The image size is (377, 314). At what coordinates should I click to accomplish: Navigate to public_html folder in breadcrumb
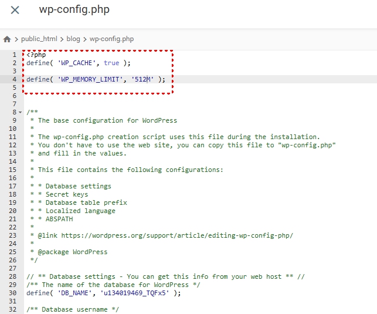pos(39,39)
